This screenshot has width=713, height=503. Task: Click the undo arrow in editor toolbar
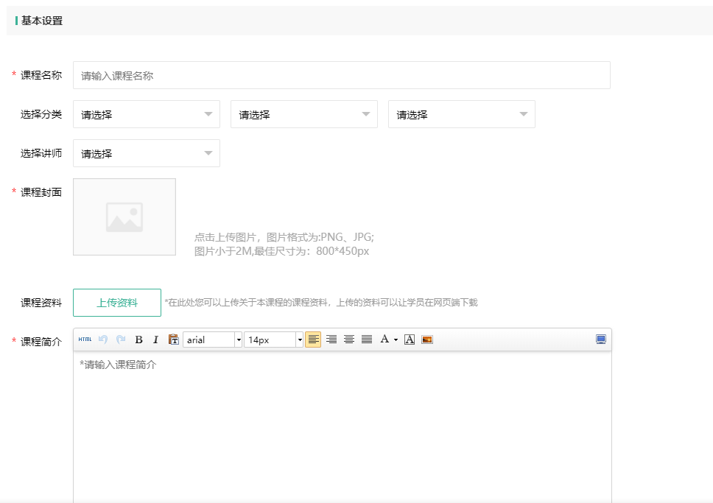pos(103,340)
